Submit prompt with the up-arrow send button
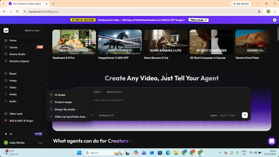Image resolution: width=279 pixels, height=157 pixels. (245, 115)
